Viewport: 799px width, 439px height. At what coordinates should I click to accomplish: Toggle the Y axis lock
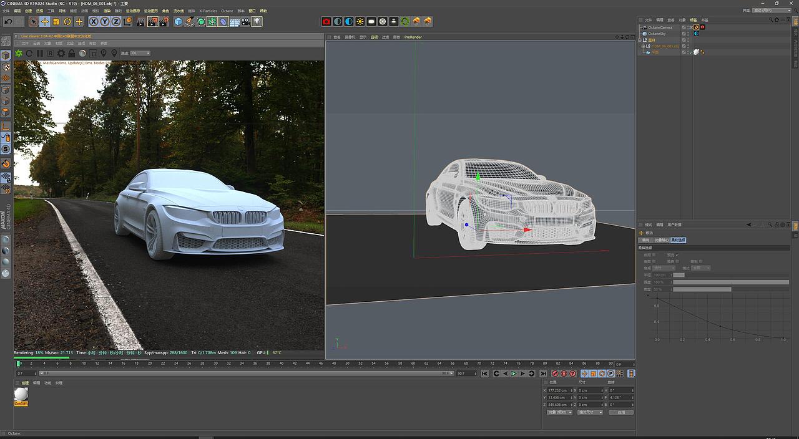coord(105,21)
